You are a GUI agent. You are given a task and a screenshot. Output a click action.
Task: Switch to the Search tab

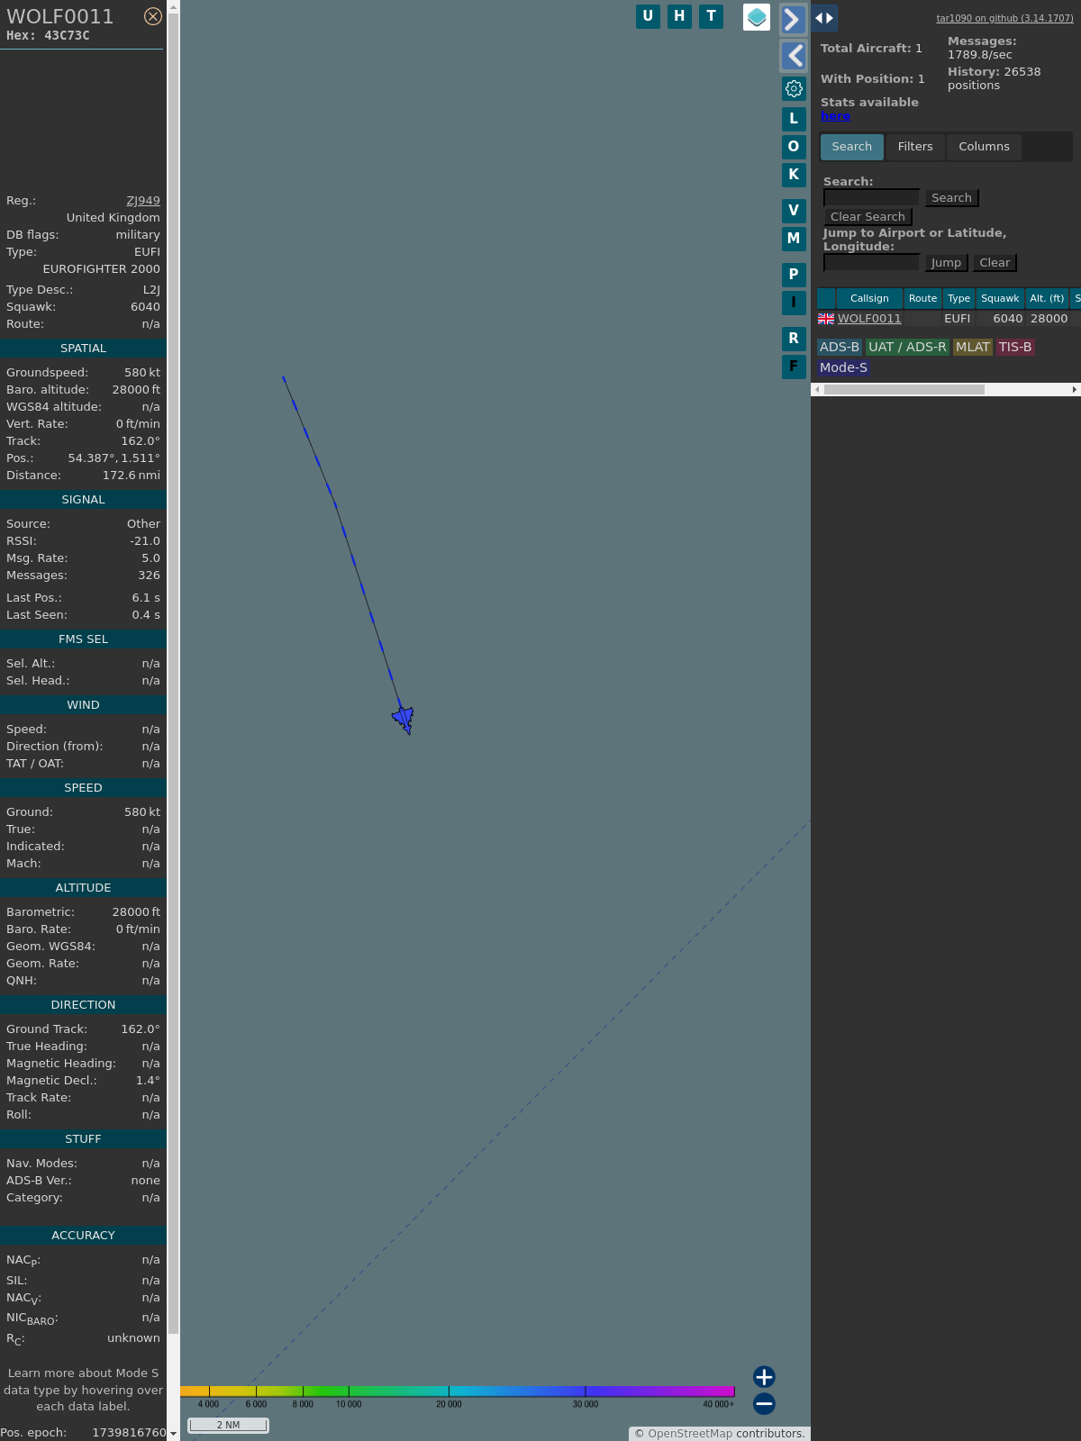(x=851, y=147)
